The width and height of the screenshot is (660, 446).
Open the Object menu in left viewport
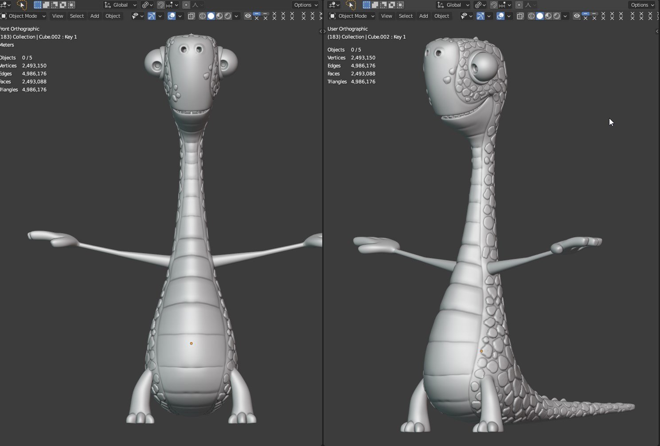click(x=113, y=16)
